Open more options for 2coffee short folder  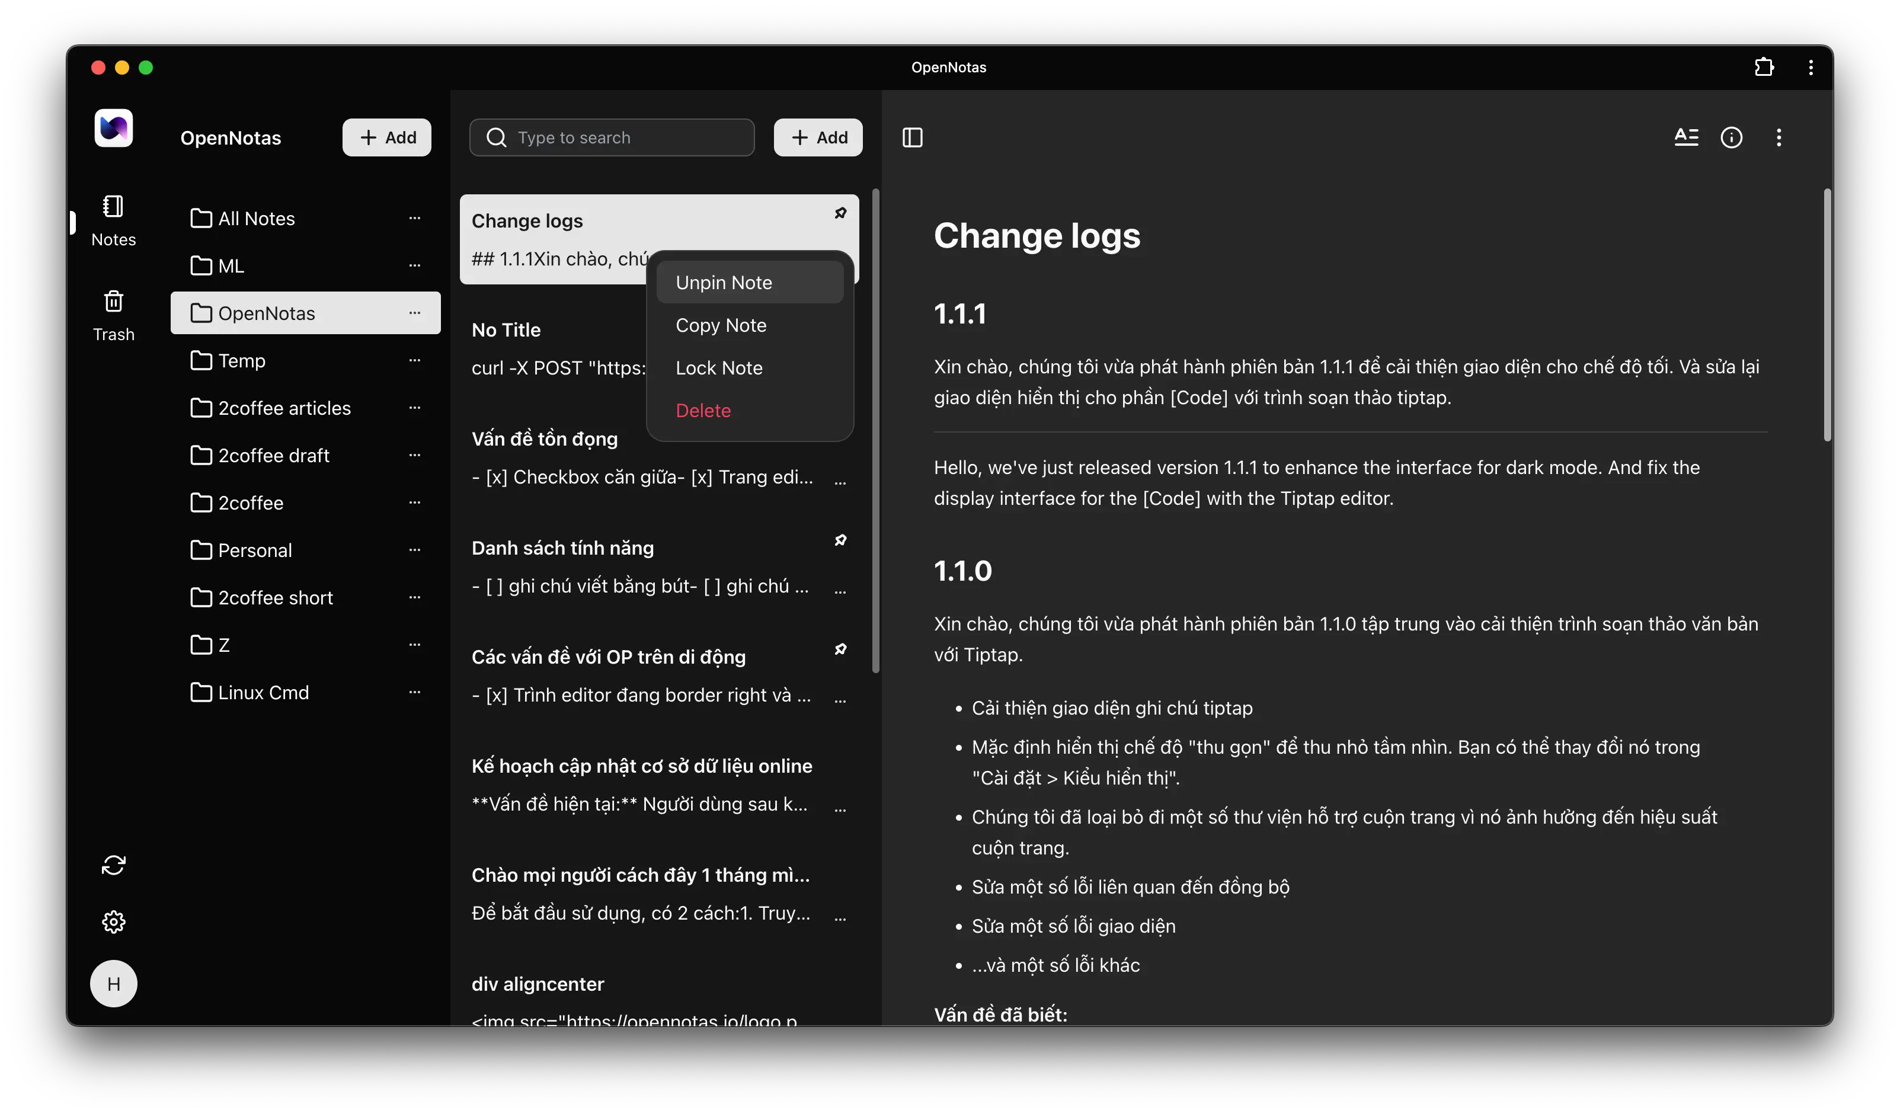coord(414,598)
